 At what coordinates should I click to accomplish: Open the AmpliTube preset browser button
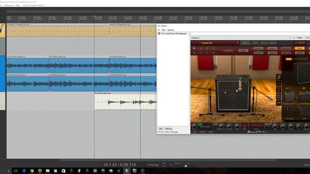point(246,43)
